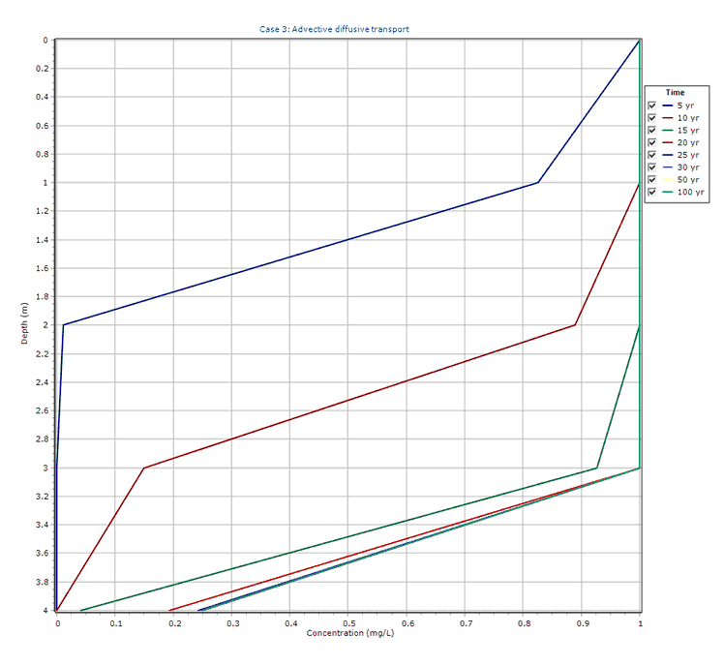Toggle the 10 yr series checkbox
This screenshot has height=665, width=724.
coord(652,117)
